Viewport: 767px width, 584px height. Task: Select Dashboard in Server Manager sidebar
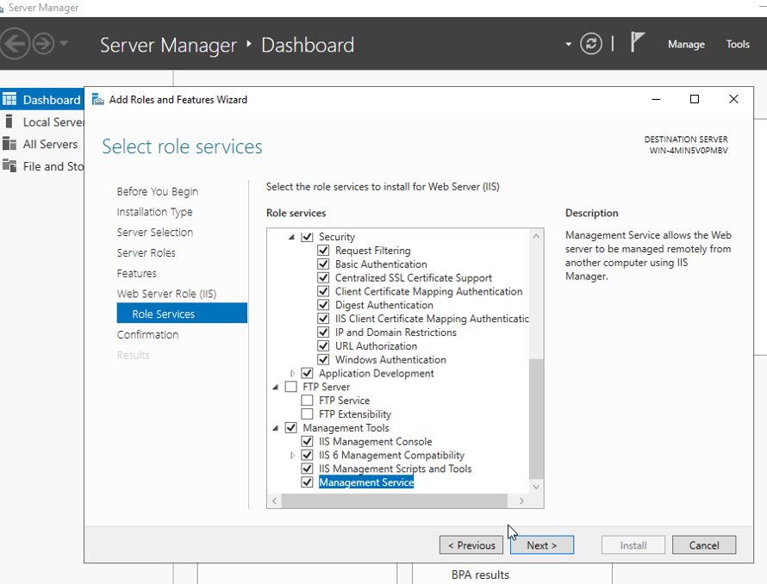tap(42, 100)
